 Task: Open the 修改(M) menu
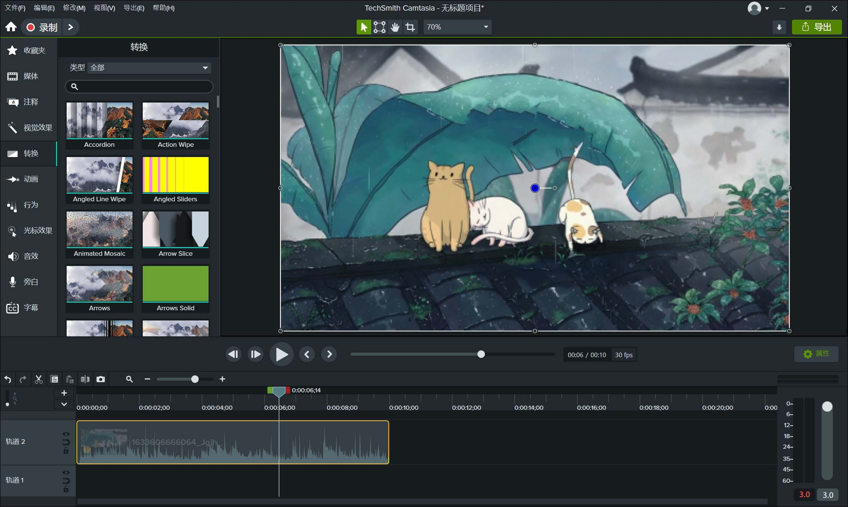(x=74, y=8)
